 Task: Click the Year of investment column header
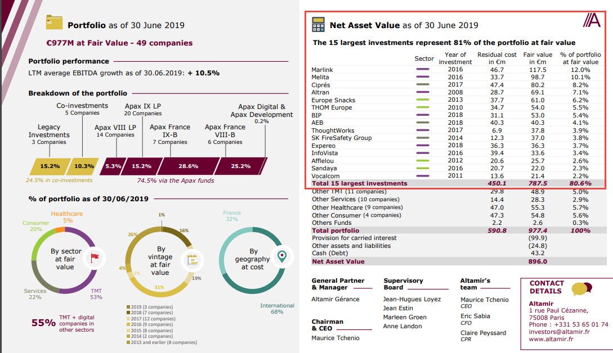[455, 58]
